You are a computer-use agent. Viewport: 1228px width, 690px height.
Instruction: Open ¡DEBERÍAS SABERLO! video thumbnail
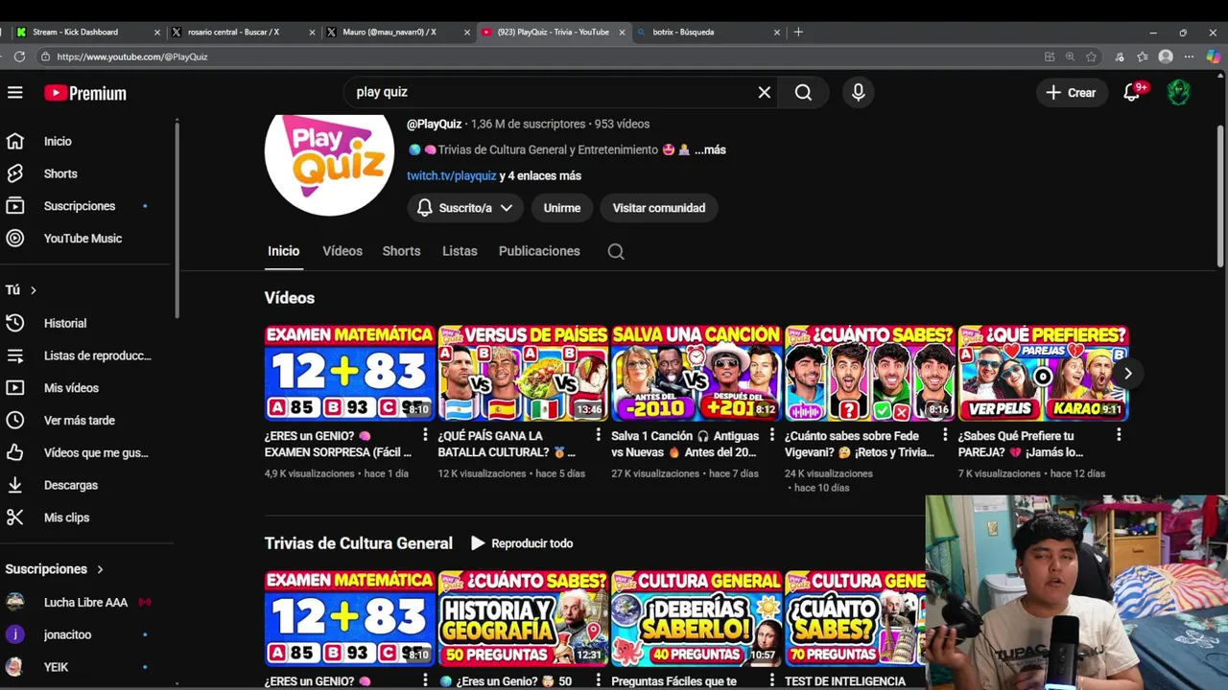point(697,618)
